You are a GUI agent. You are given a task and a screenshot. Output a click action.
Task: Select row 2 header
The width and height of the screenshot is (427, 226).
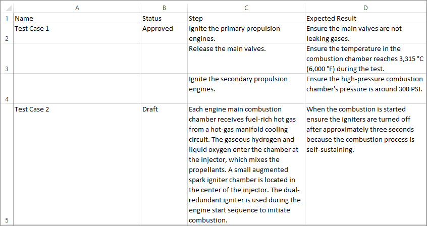point(7,33)
